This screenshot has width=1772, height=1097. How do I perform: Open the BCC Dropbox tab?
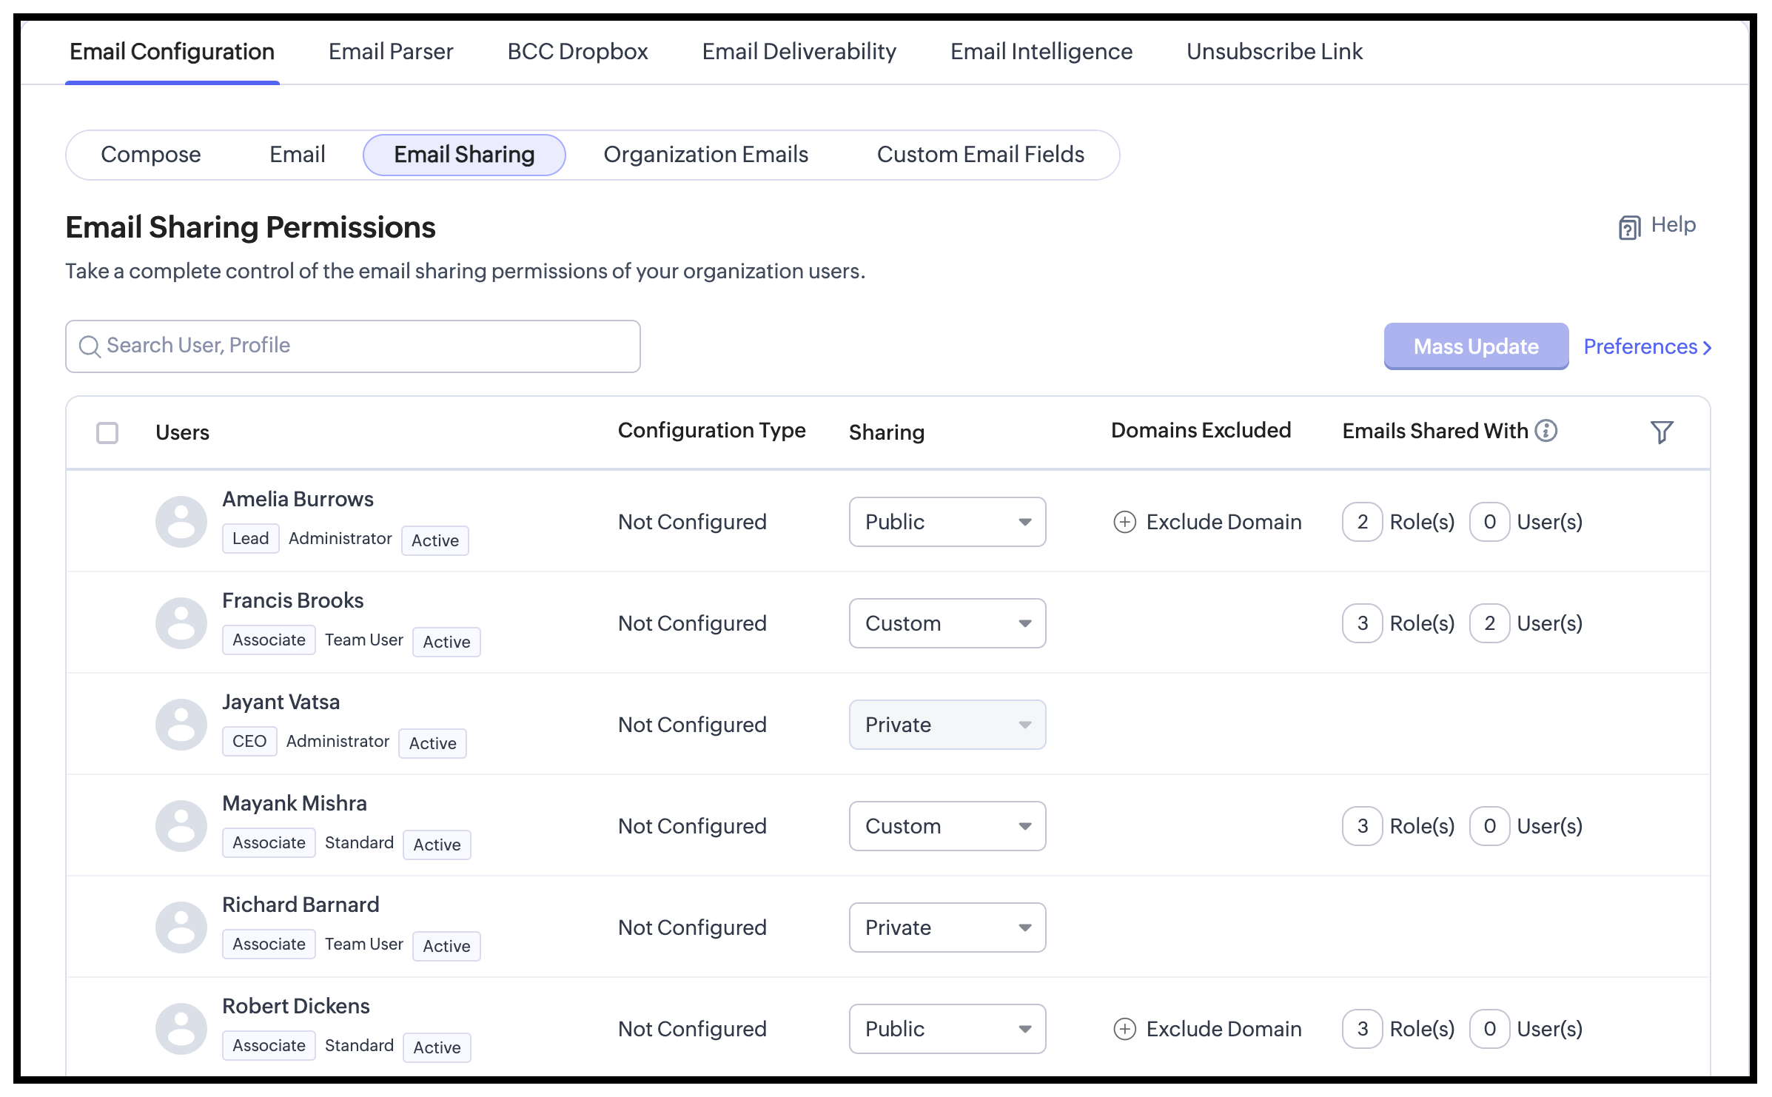[577, 51]
